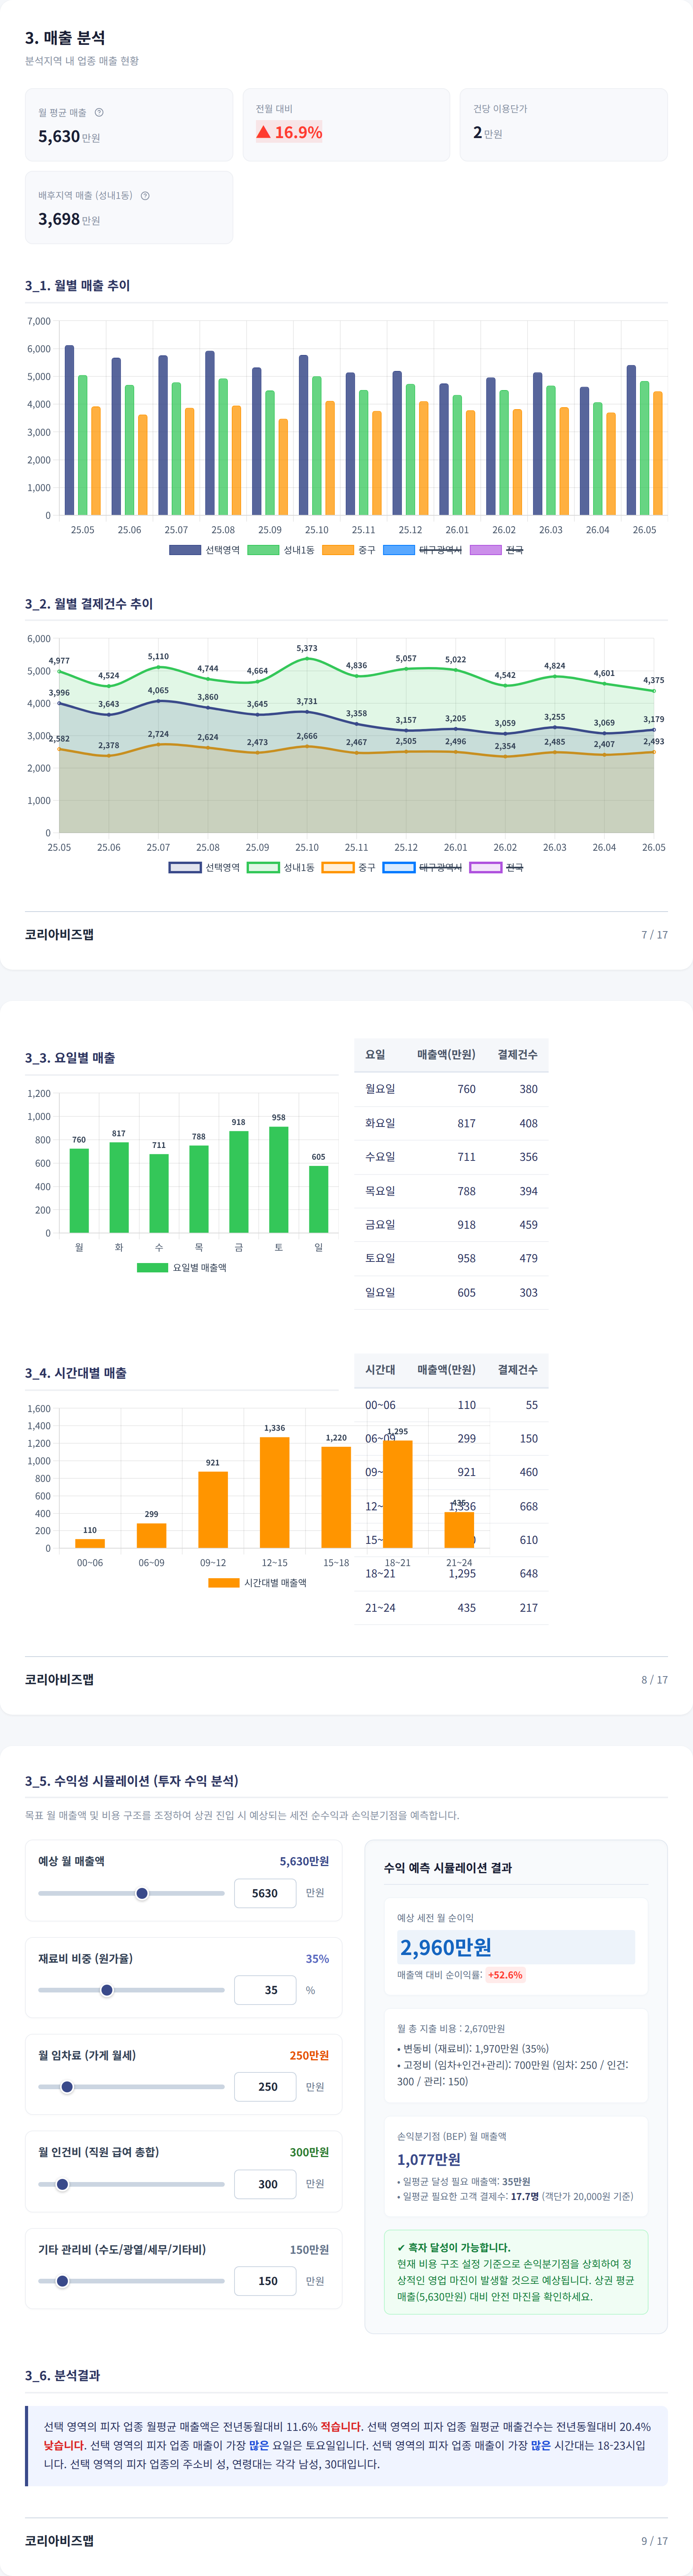Click 화요일 payment count 408

tap(528, 1123)
